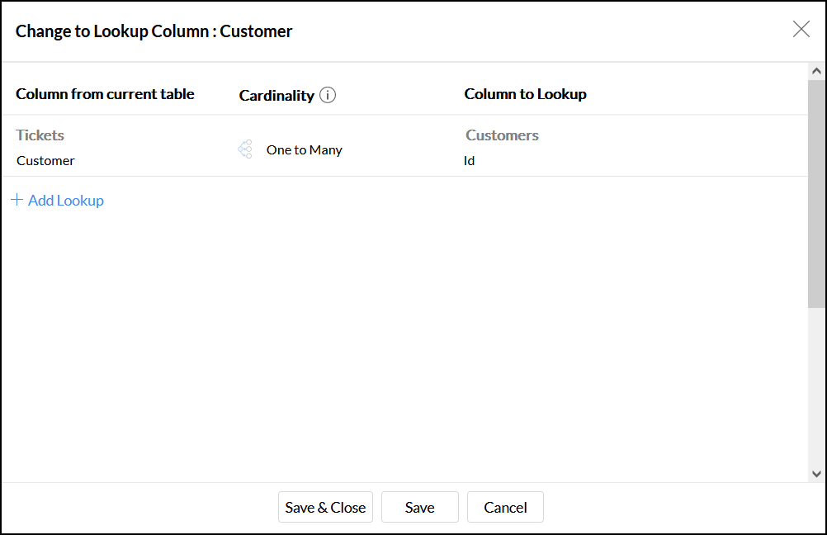Select the Id column under Customers
Image resolution: width=827 pixels, height=535 pixels.
tap(469, 161)
